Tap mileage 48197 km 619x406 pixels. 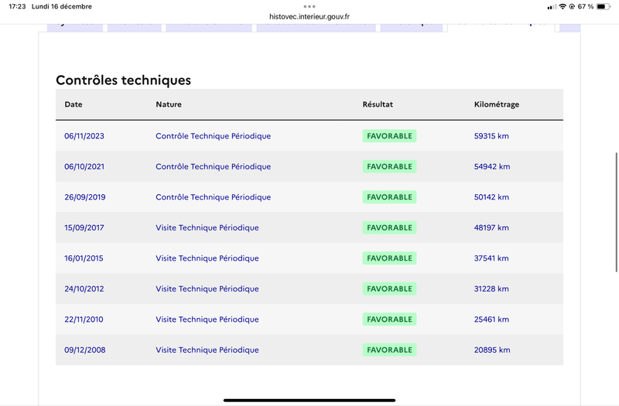tap(491, 227)
